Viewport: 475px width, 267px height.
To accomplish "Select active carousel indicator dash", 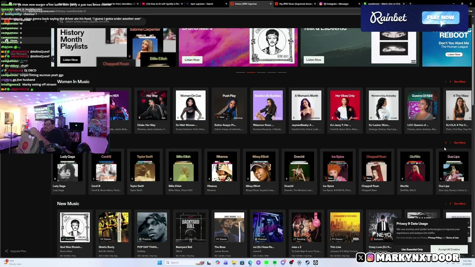I will click(251, 72).
